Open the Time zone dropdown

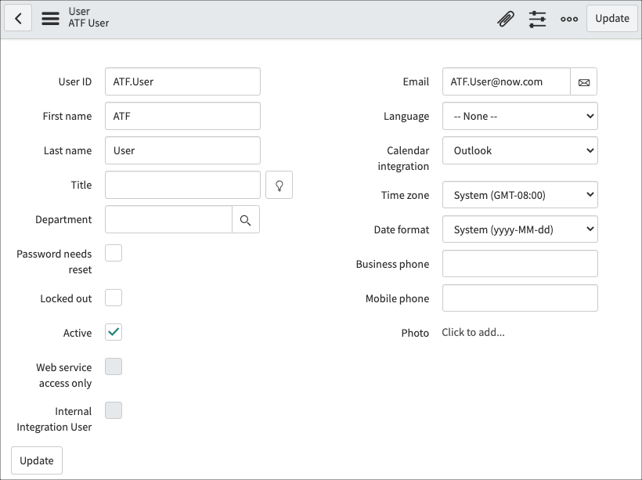pos(519,194)
